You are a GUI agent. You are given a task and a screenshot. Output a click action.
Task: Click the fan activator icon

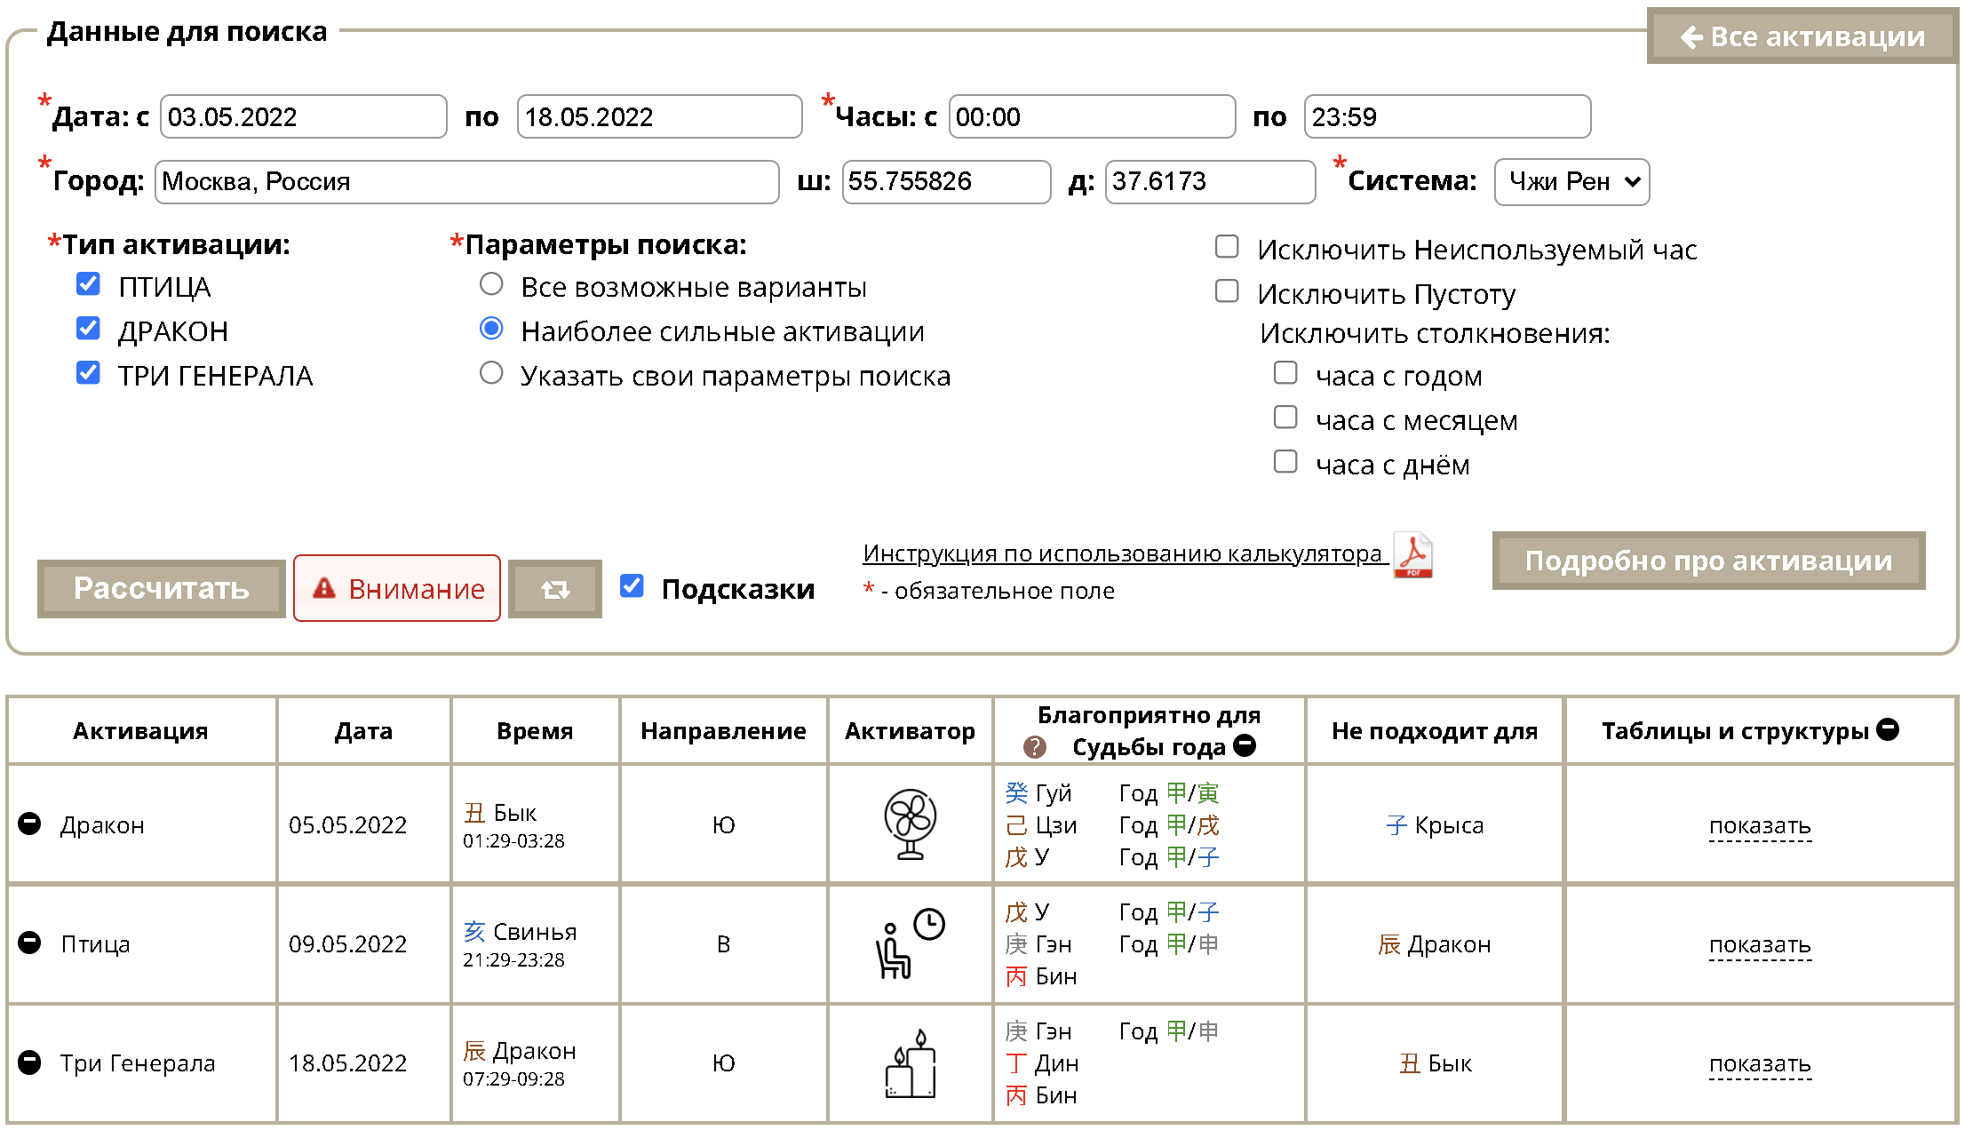910,824
